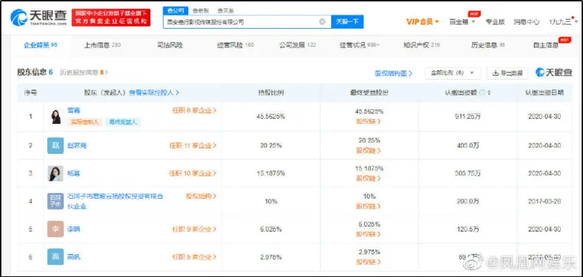This screenshot has width=583, height=277.
Task: Open the 专业版 link
Action: (495, 22)
